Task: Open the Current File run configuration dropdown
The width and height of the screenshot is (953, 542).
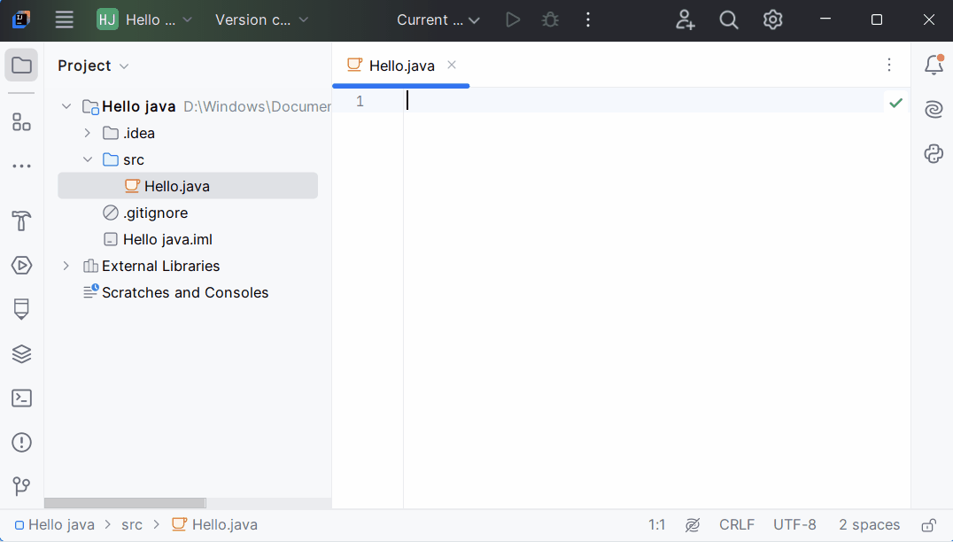Action: point(438,19)
